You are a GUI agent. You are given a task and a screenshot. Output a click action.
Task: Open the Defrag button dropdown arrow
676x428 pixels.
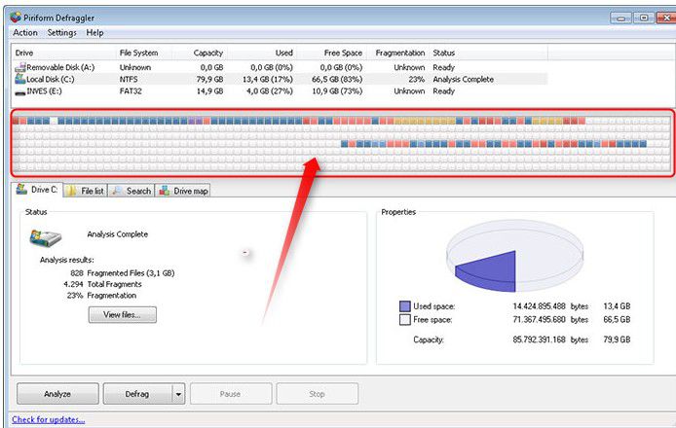tap(178, 394)
